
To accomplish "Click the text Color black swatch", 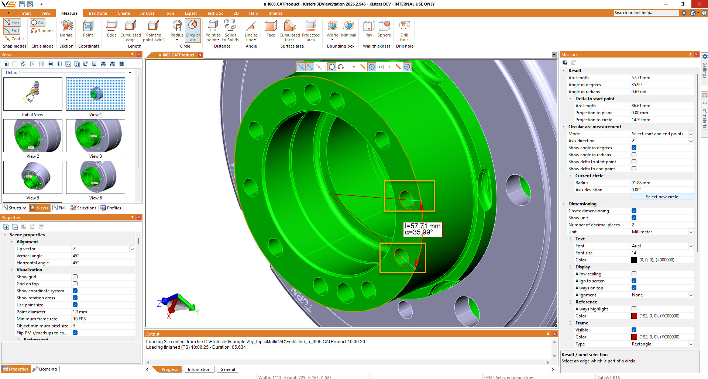I will coord(634,260).
